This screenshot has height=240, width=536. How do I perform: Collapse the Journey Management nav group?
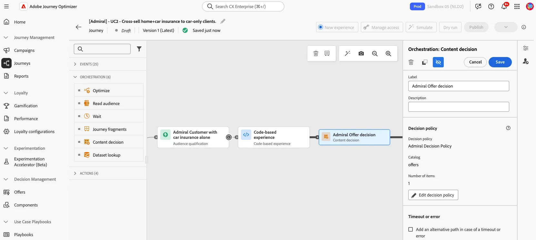(6, 37)
